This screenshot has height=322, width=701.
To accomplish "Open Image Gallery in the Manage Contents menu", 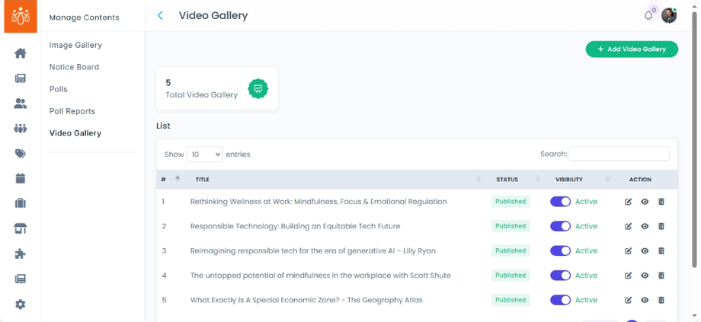I will coord(75,45).
